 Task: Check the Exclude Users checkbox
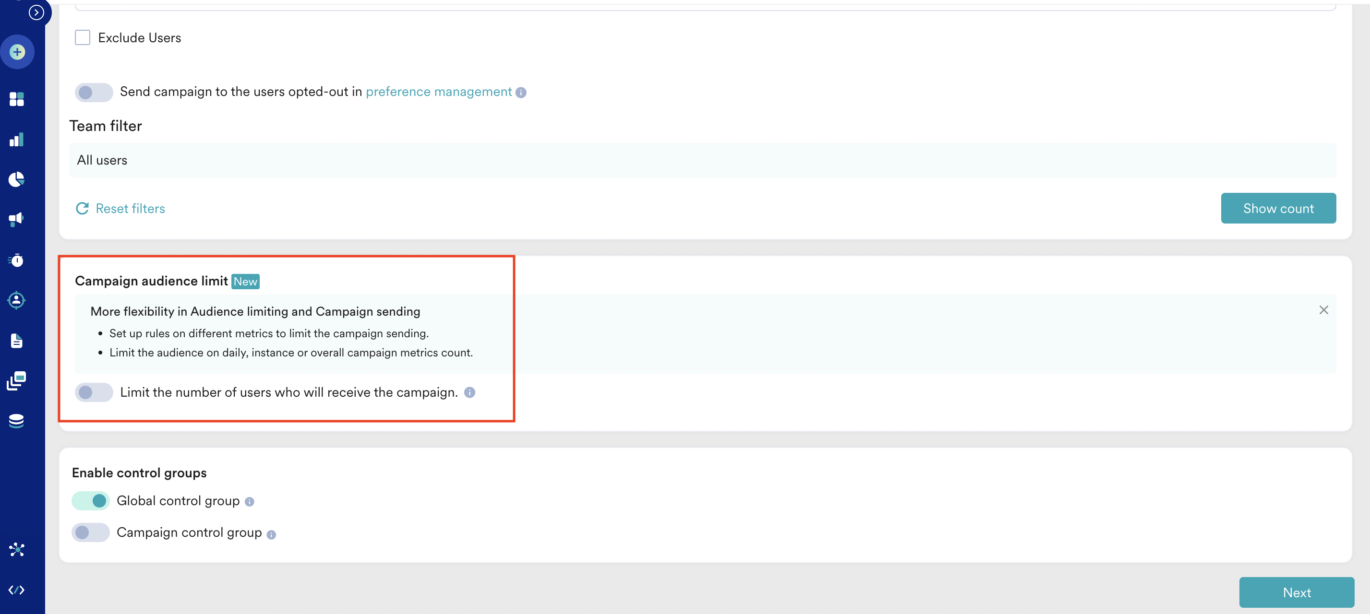83,38
